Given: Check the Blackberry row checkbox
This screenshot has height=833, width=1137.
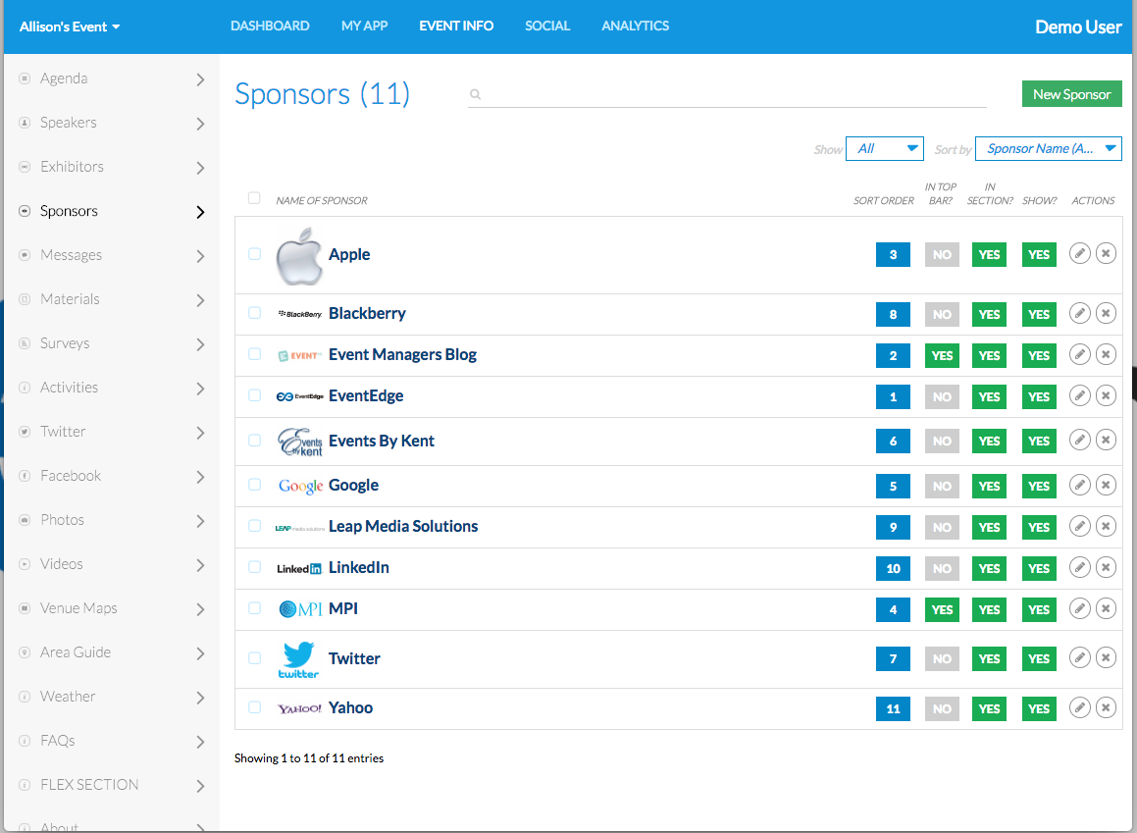Looking at the screenshot, I should (x=254, y=312).
